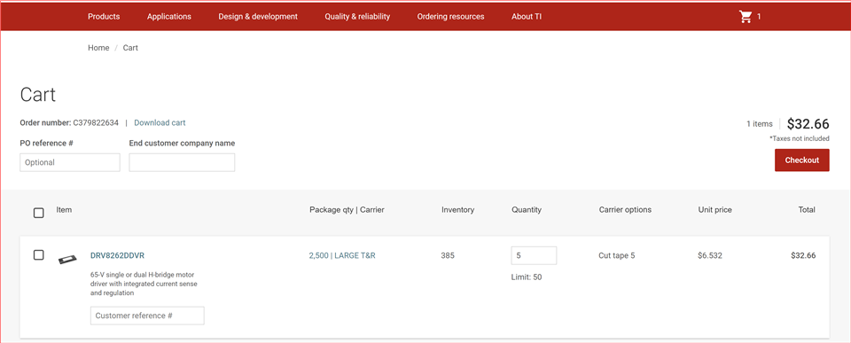Open the Ordering resources menu
The image size is (851, 343).
(x=450, y=17)
